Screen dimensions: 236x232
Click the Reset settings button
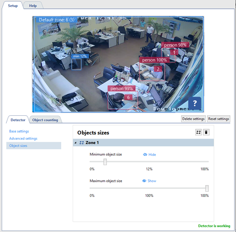[x=218, y=119]
